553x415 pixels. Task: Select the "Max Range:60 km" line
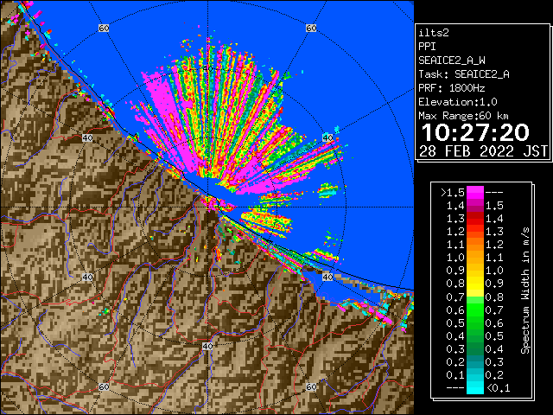point(463,116)
